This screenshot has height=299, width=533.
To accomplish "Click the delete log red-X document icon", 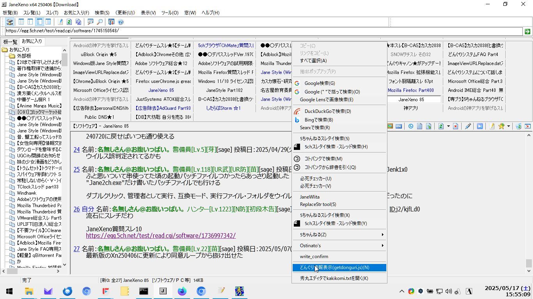I will 455,126.
